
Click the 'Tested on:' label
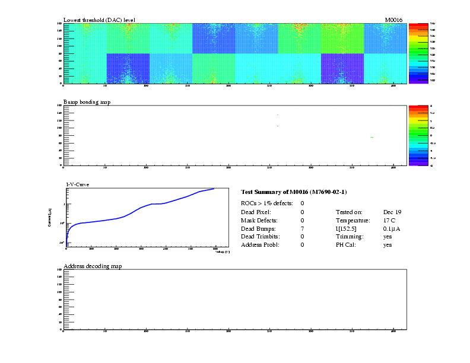point(349,212)
